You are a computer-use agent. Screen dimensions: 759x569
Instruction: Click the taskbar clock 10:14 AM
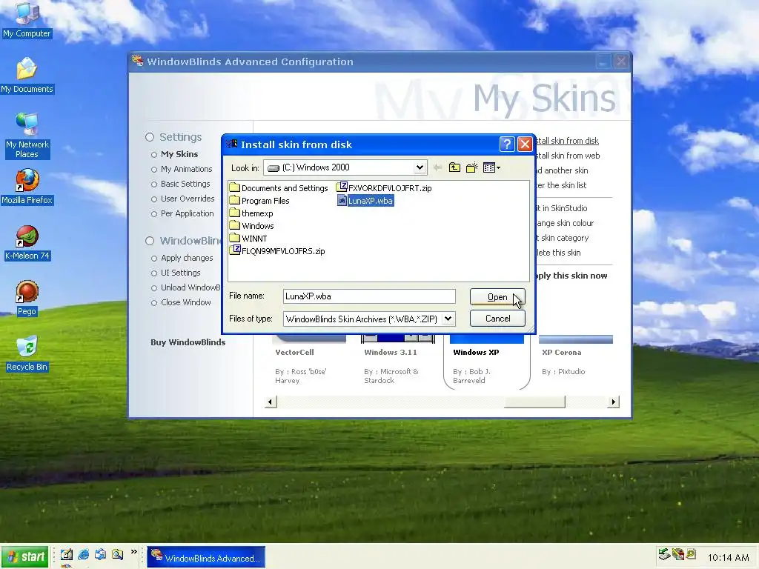(x=728, y=557)
